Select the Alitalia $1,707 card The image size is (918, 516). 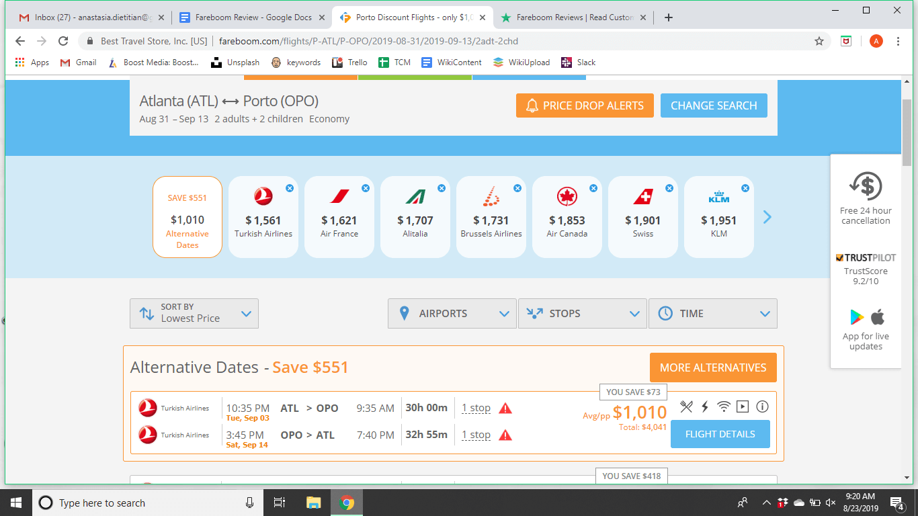tap(415, 217)
